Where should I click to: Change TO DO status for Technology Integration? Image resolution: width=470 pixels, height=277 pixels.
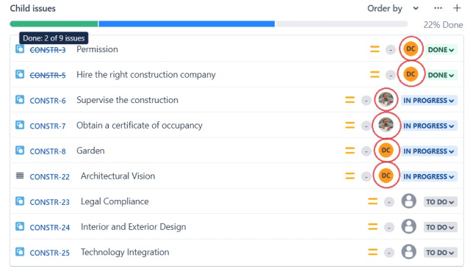click(x=440, y=253)
